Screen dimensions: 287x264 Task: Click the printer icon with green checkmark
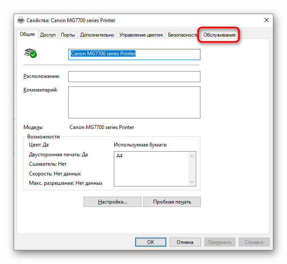click(30, 53)
